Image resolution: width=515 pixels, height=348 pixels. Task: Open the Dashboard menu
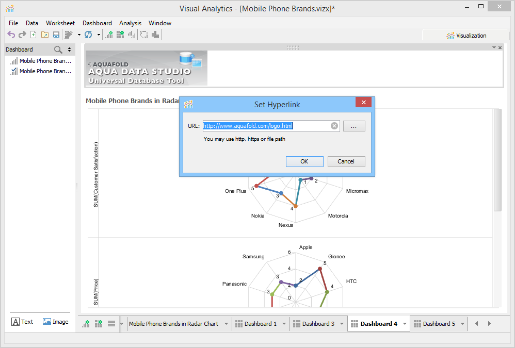pyautogui.click(x=97, y=23)
